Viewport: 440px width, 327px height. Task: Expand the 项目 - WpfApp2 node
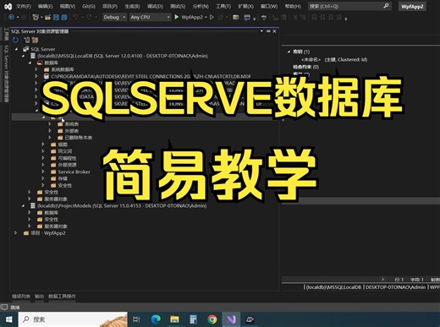click(16, 233)
